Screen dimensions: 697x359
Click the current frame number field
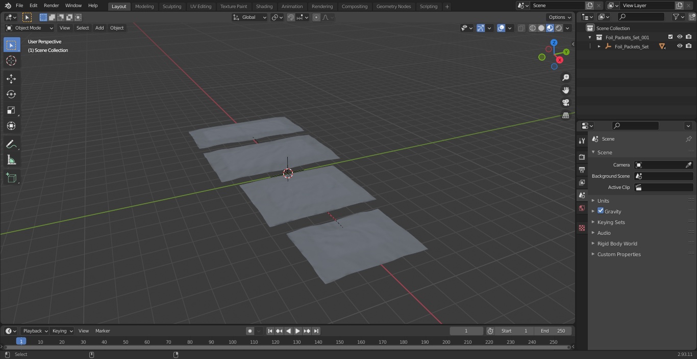click(466, 331)
